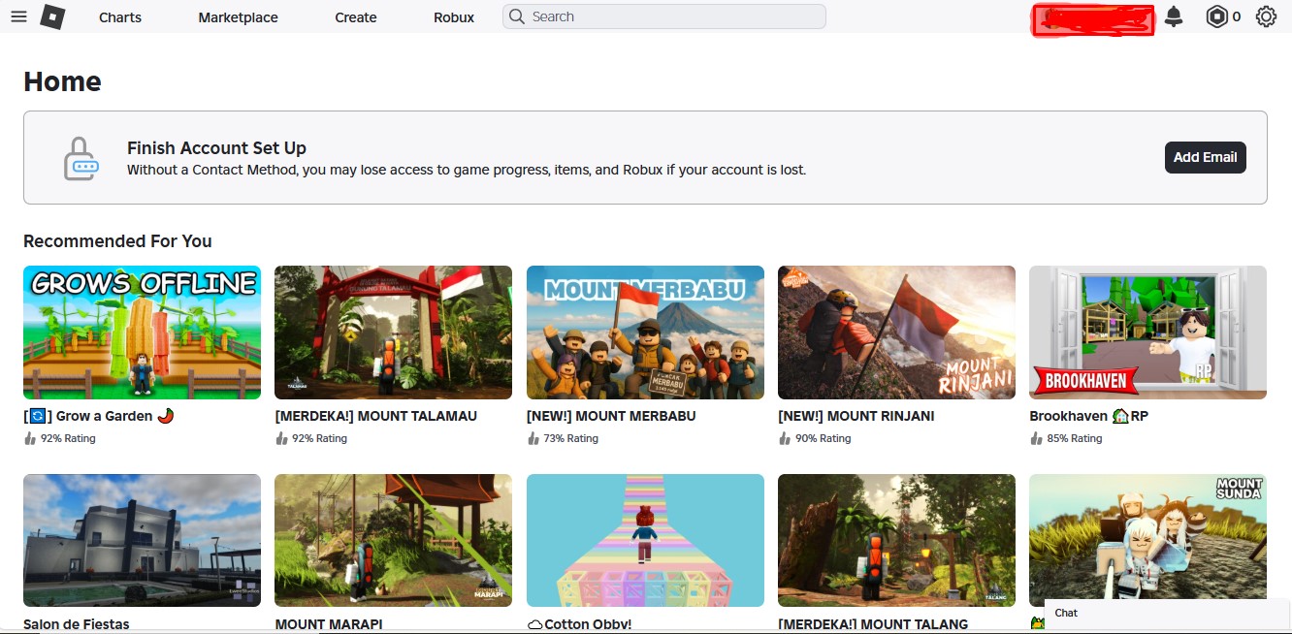Screen dimensions: 1292x634
Task: Open the Grow a Garden thumbnail
Action: (x=142, y=333)
